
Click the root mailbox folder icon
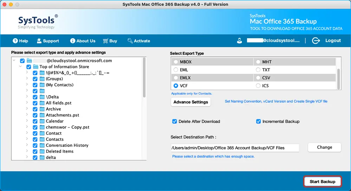29,61
